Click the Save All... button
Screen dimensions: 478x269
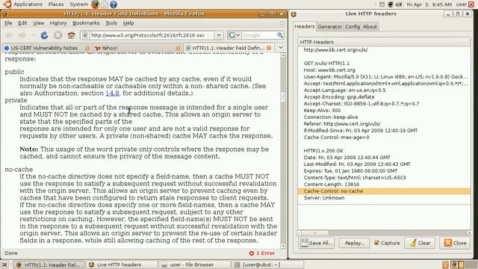[316, 243]
